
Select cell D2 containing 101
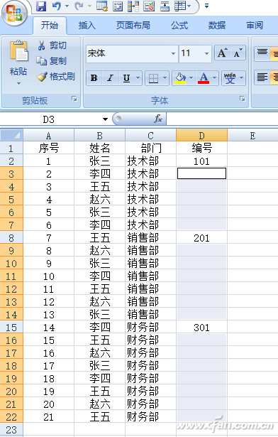(201, 161)
